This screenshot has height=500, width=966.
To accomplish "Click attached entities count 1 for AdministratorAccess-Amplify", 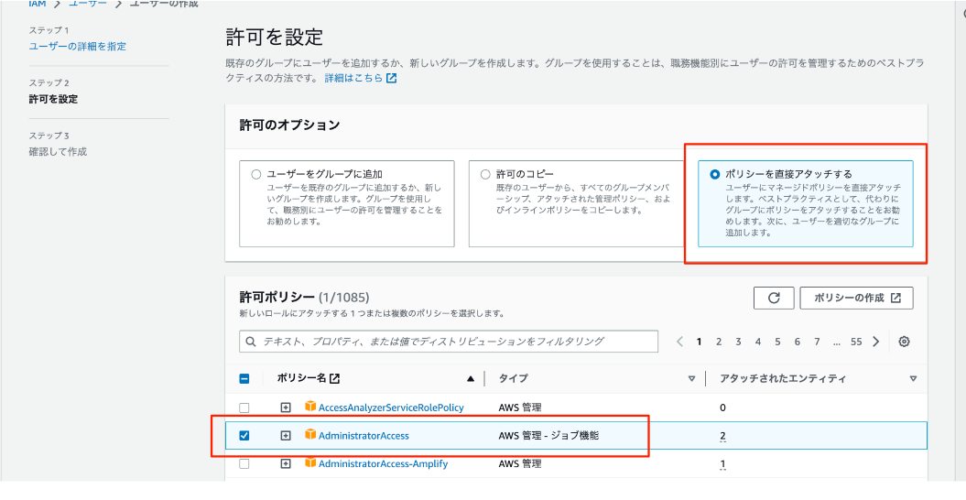I will [722, 464].
